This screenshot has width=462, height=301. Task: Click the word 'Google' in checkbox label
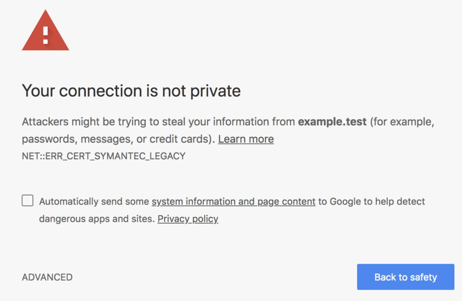344,201
